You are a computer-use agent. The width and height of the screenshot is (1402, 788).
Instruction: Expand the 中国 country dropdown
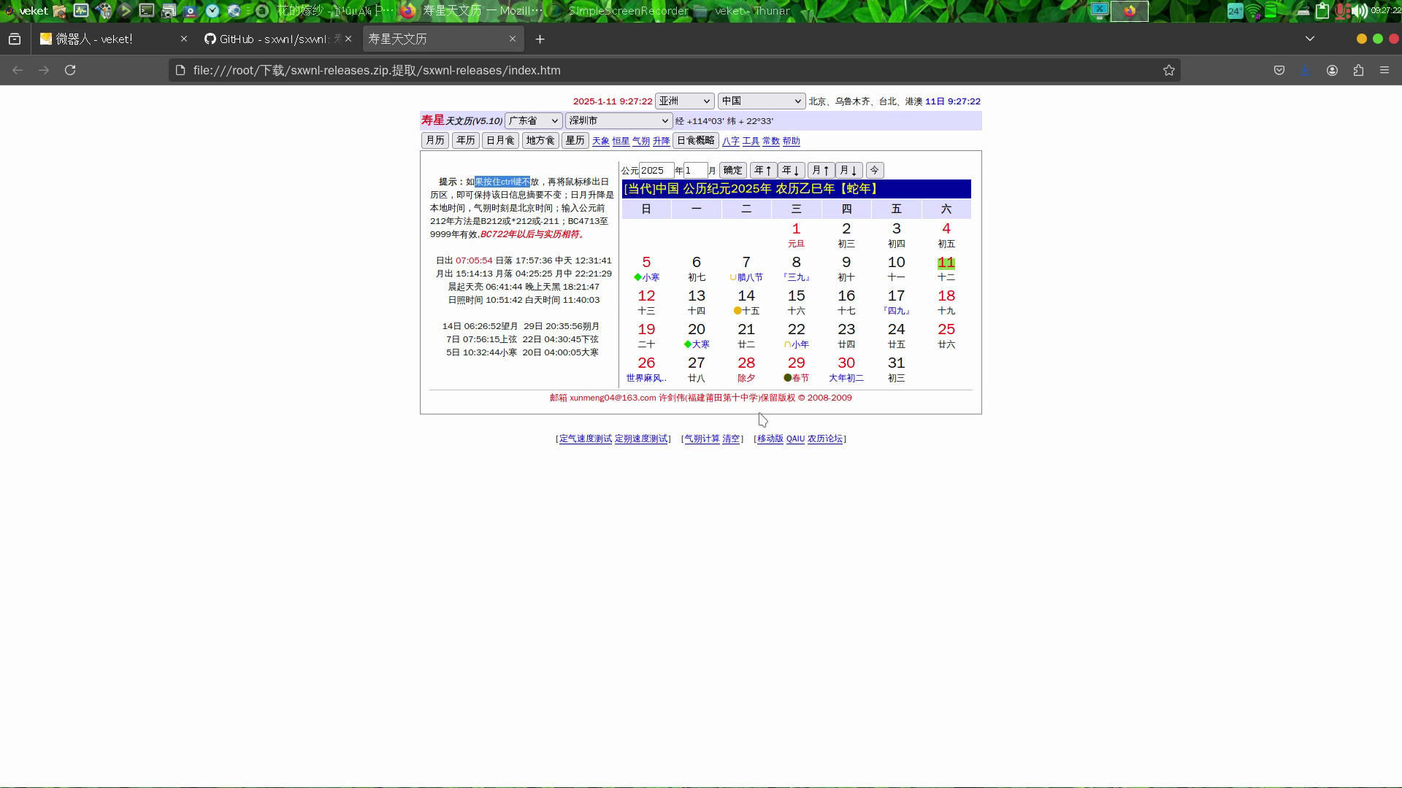(x=762, y=101)
